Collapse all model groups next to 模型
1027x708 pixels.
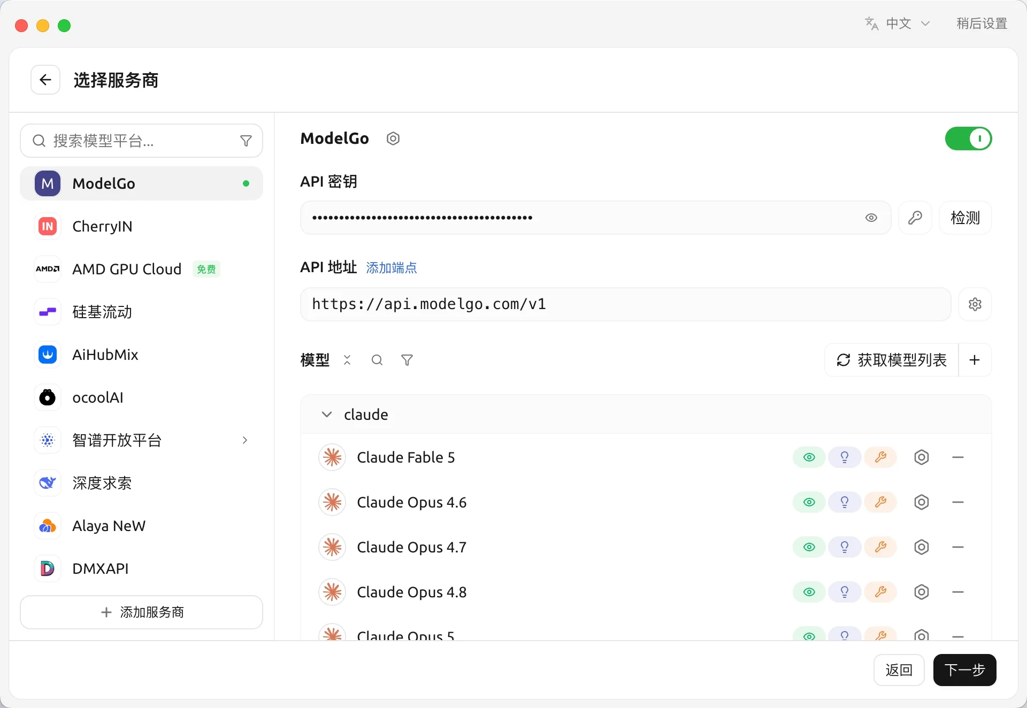coord(347,360)
